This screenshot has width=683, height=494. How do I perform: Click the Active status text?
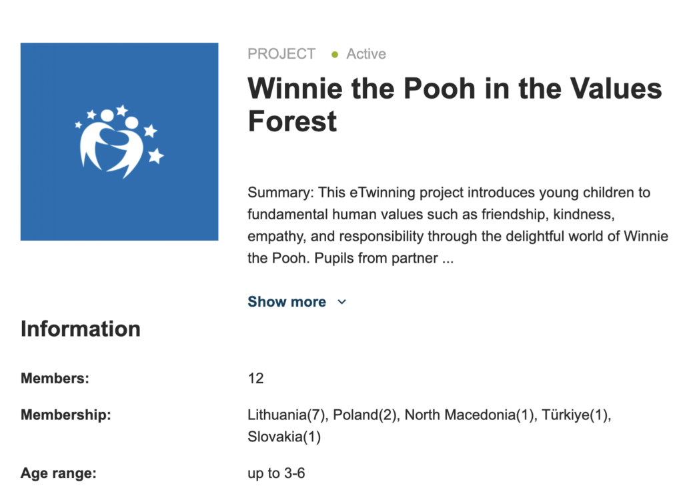click(366, 54)
